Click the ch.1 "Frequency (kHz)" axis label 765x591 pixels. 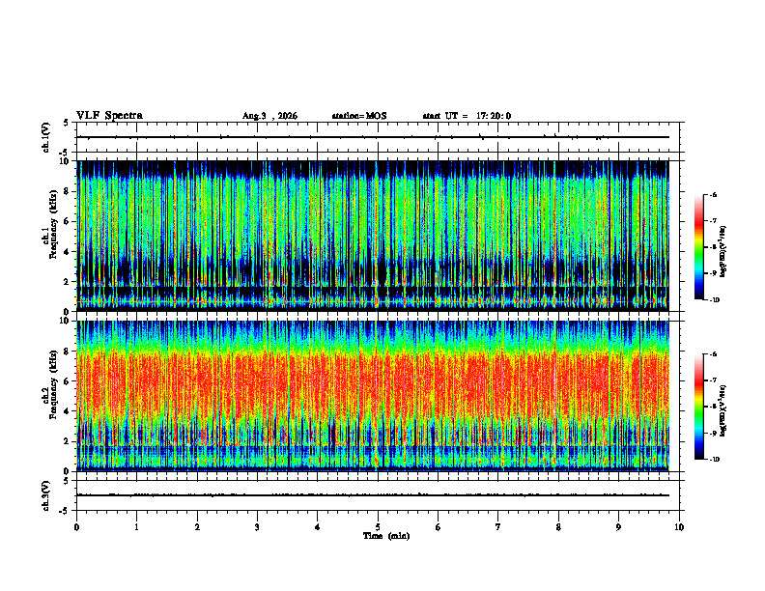[54, 224]
